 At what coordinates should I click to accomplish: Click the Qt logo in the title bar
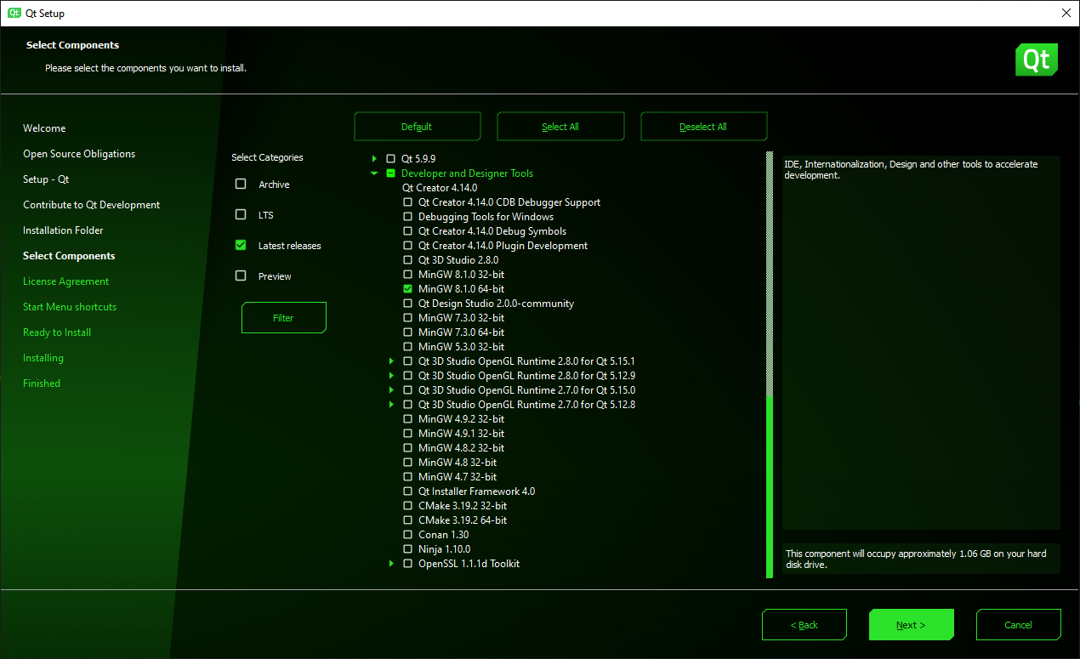pyautogui.click(x=14, y=13)
